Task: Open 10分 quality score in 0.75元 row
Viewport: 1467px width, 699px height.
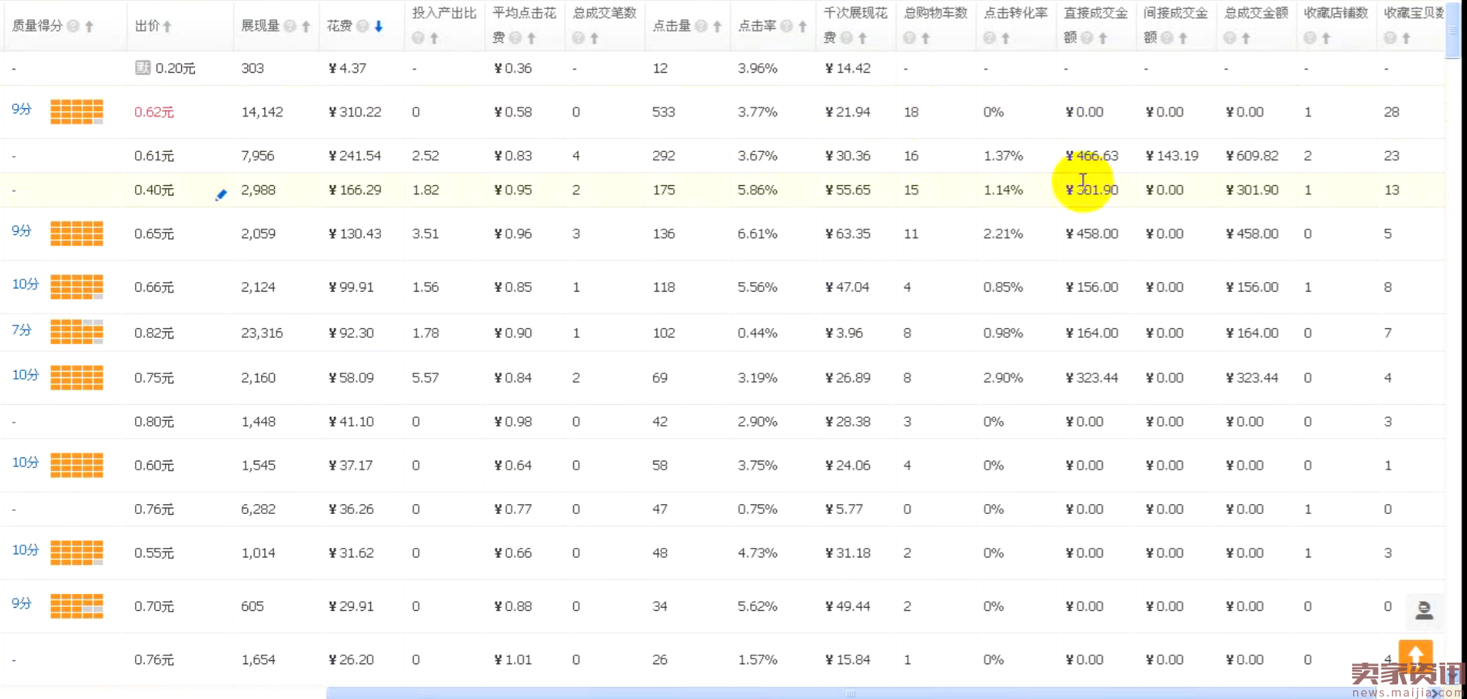Action: pos(25,375)
